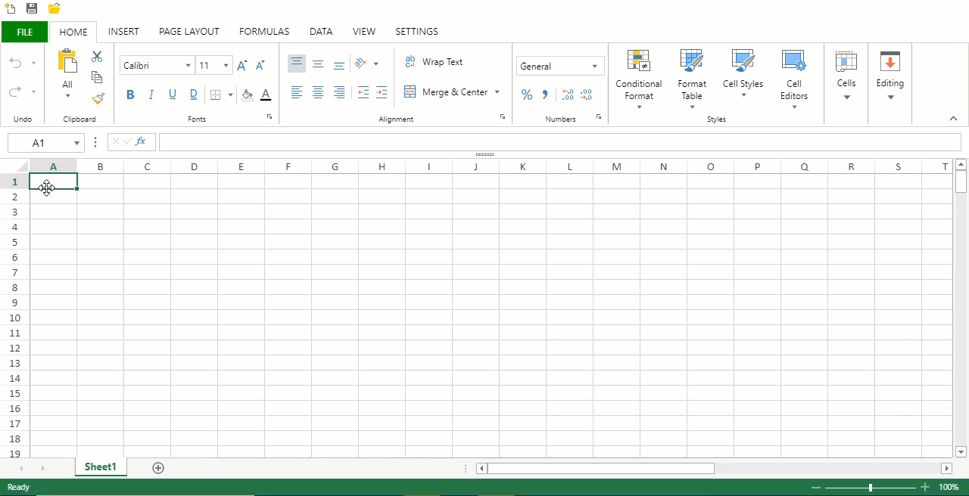Expand the General number format dropdown
This screenshot has height=496, width=969.
point(594,66)
